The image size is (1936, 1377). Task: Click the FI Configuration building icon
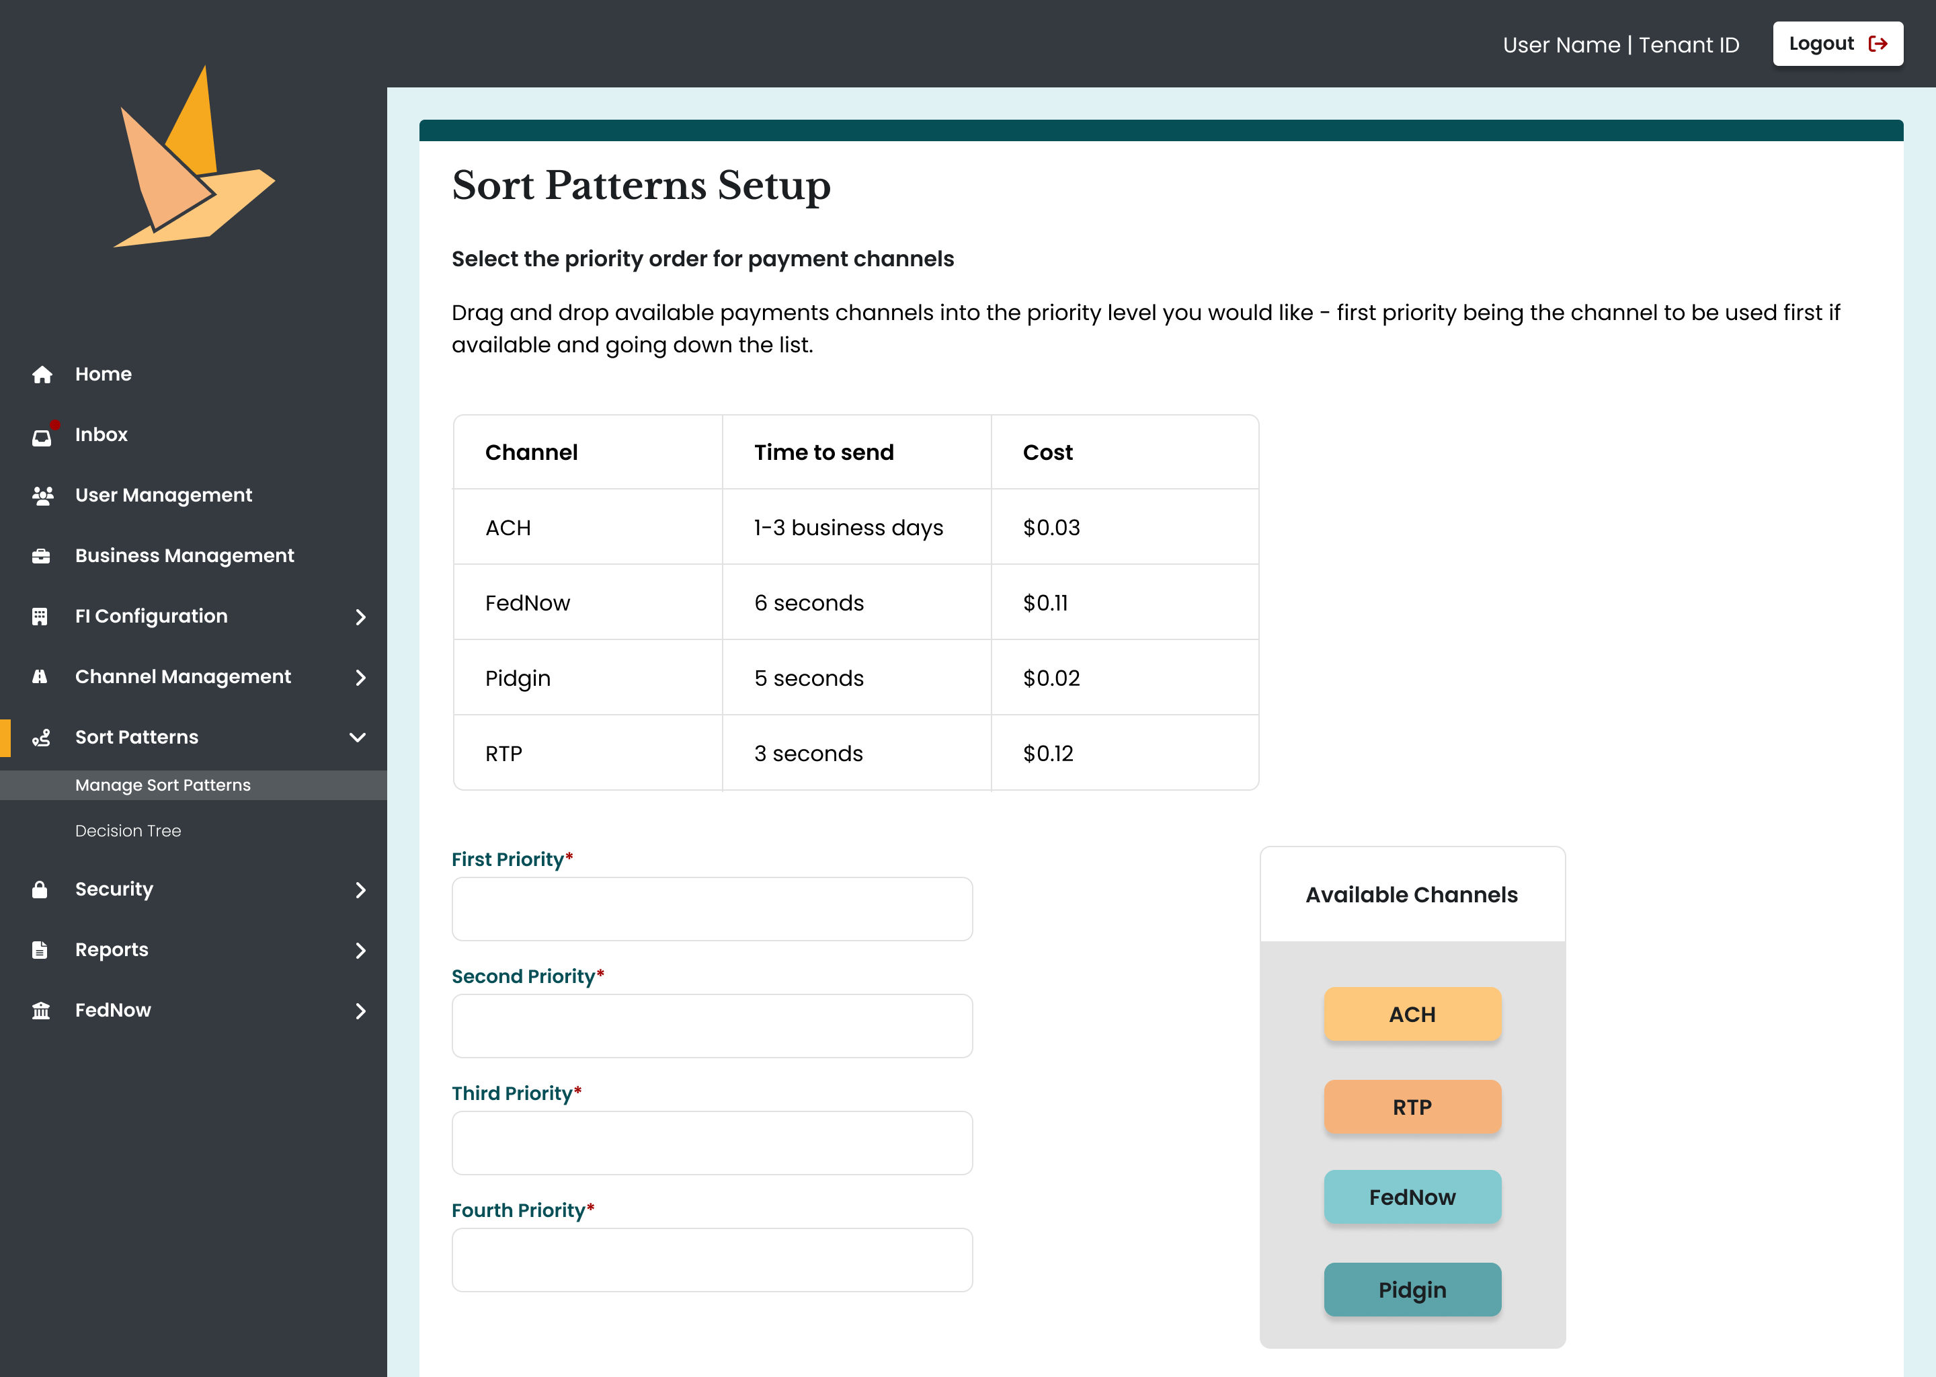40,617
